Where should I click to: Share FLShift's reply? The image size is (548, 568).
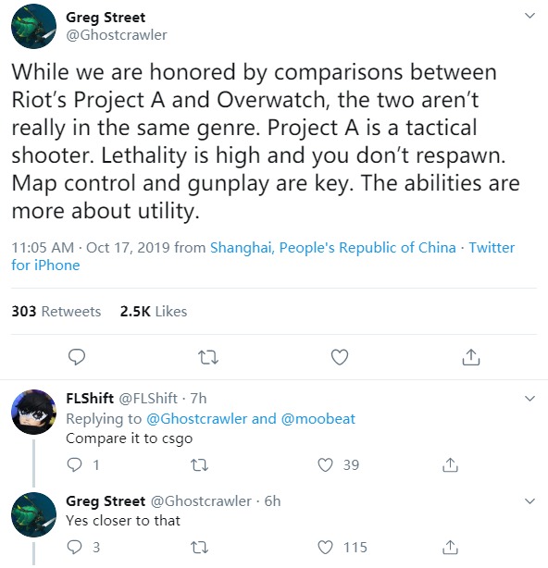click(x=450, y=464)
